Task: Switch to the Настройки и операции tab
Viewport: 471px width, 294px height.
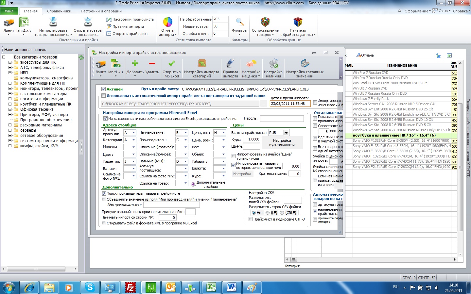Action: (x=101, y=11)
